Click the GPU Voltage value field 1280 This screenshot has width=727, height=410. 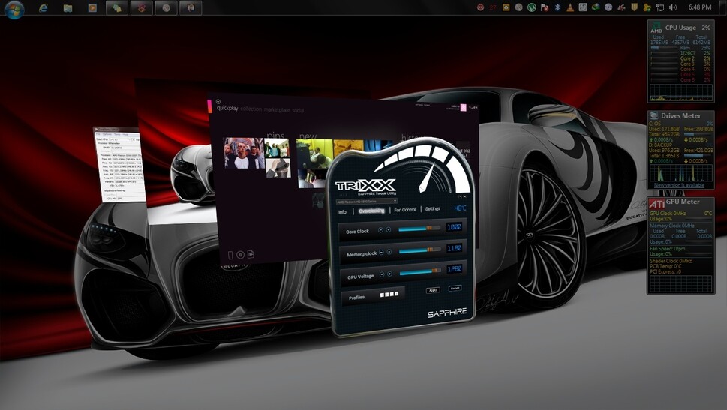click(455, 268)
